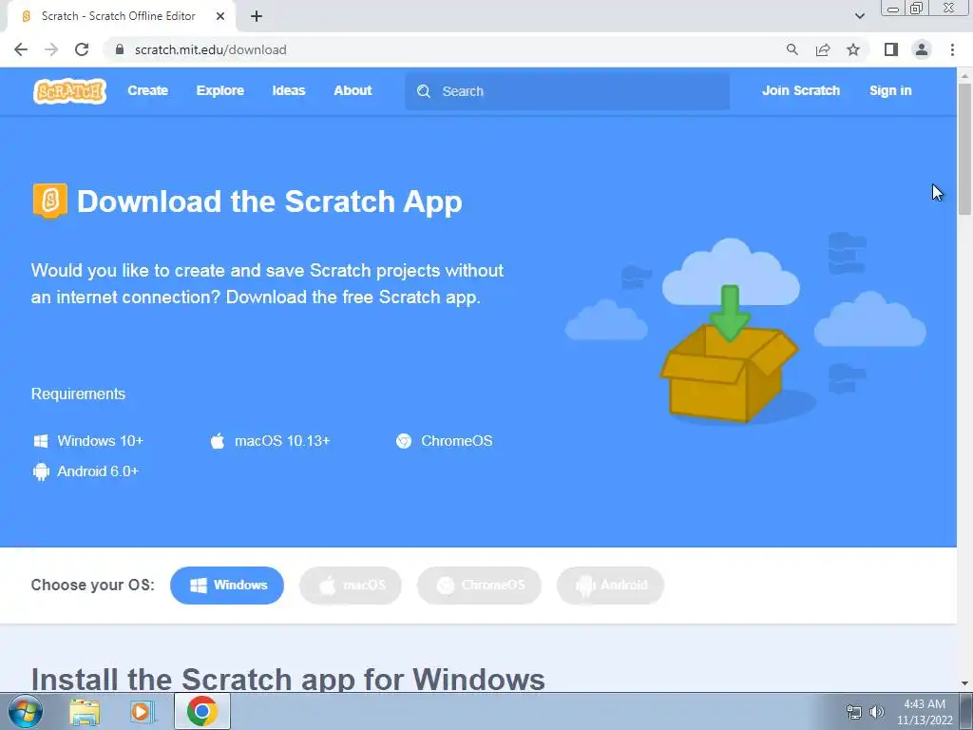Click the Apple logo next to macOS 10.13+
The image size is (973, 730).
pyautogui.click(x=218, y=441)
